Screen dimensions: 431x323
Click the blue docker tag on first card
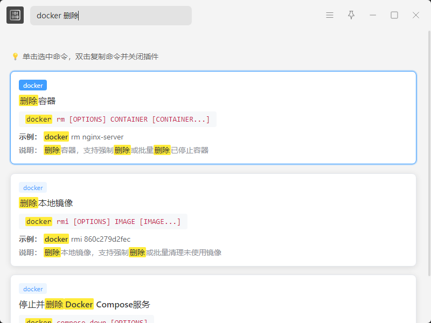[33, 85]
